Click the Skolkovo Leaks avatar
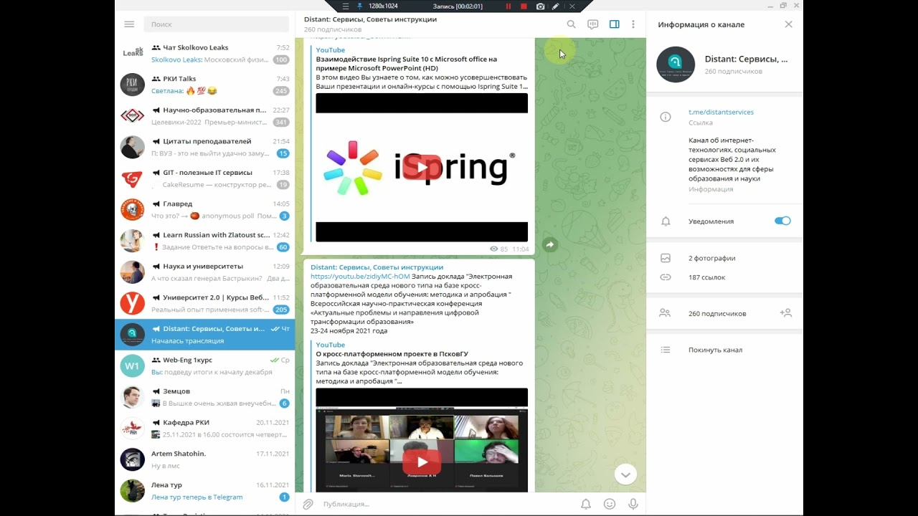918x516 pixels. tap(132, 53)
